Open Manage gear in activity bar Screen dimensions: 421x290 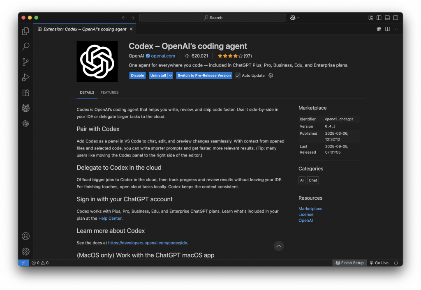[26, 251]
